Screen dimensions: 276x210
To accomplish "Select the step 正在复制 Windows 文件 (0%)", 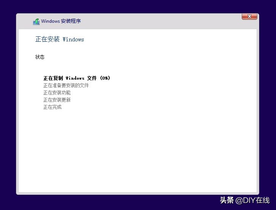I will coord(77,78).
